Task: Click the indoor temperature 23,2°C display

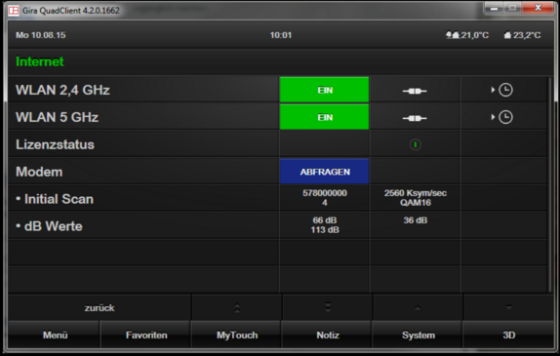Action: tap(522, 35)
